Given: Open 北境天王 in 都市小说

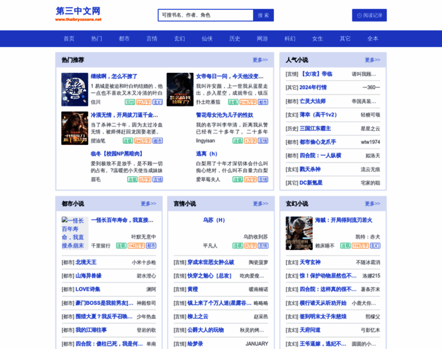Looking at the screenshot, I should [86, 262].
